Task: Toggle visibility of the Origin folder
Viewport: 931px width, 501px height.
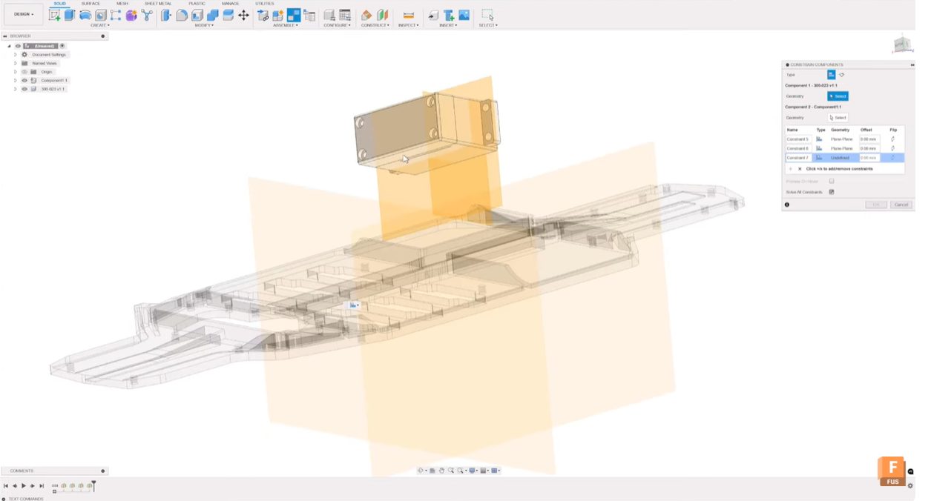Action: tap(24, 72)
